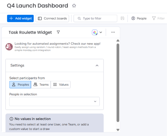This screenshot has height=136, width=167.
Task: Open the People in selection dropdown
Action: coord(54,101)
